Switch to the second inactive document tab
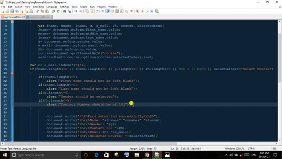 pyautogui.click(x=39, y=17)
